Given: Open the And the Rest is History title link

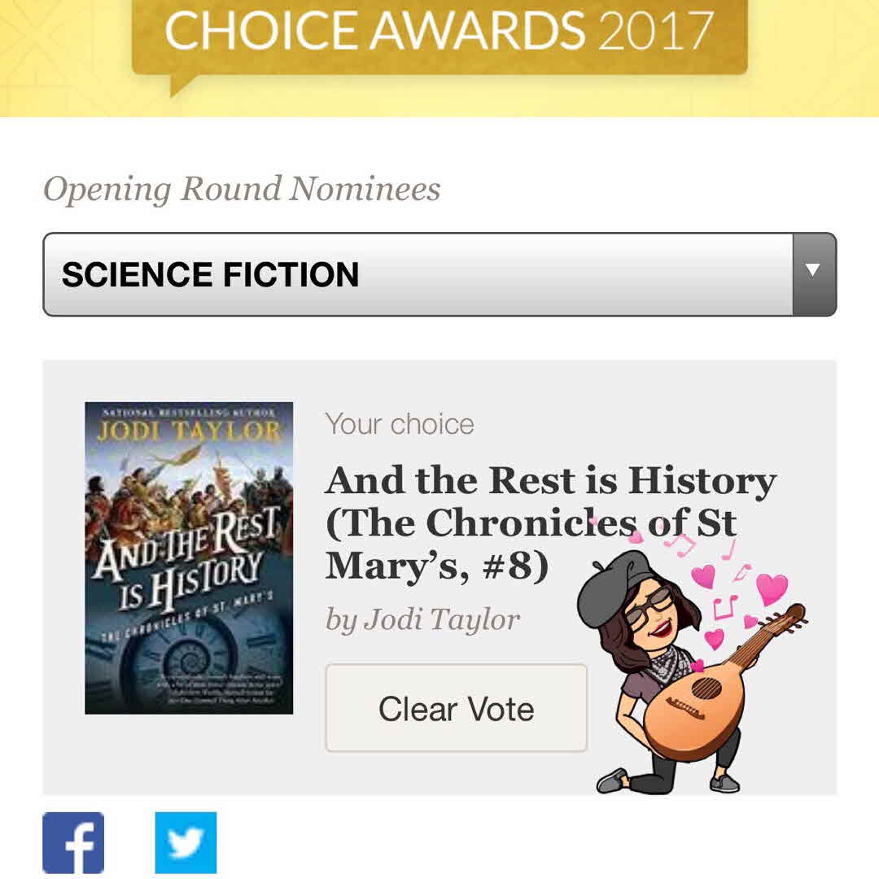Looking at the screenshot, I should point(550,482).
